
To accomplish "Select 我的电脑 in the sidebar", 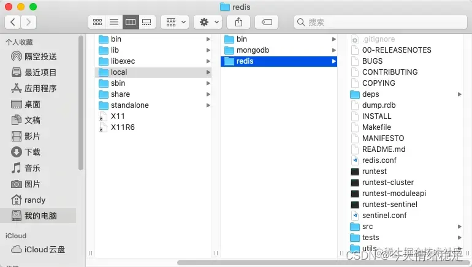I will [x=38, y=216].
